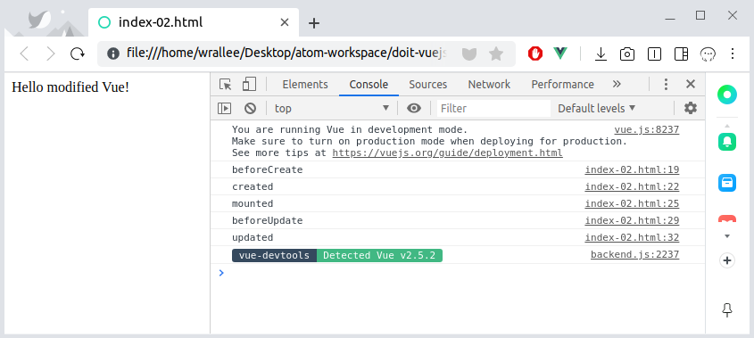
Task: Select the beforeUpdate log message
Action: [268, 220]
